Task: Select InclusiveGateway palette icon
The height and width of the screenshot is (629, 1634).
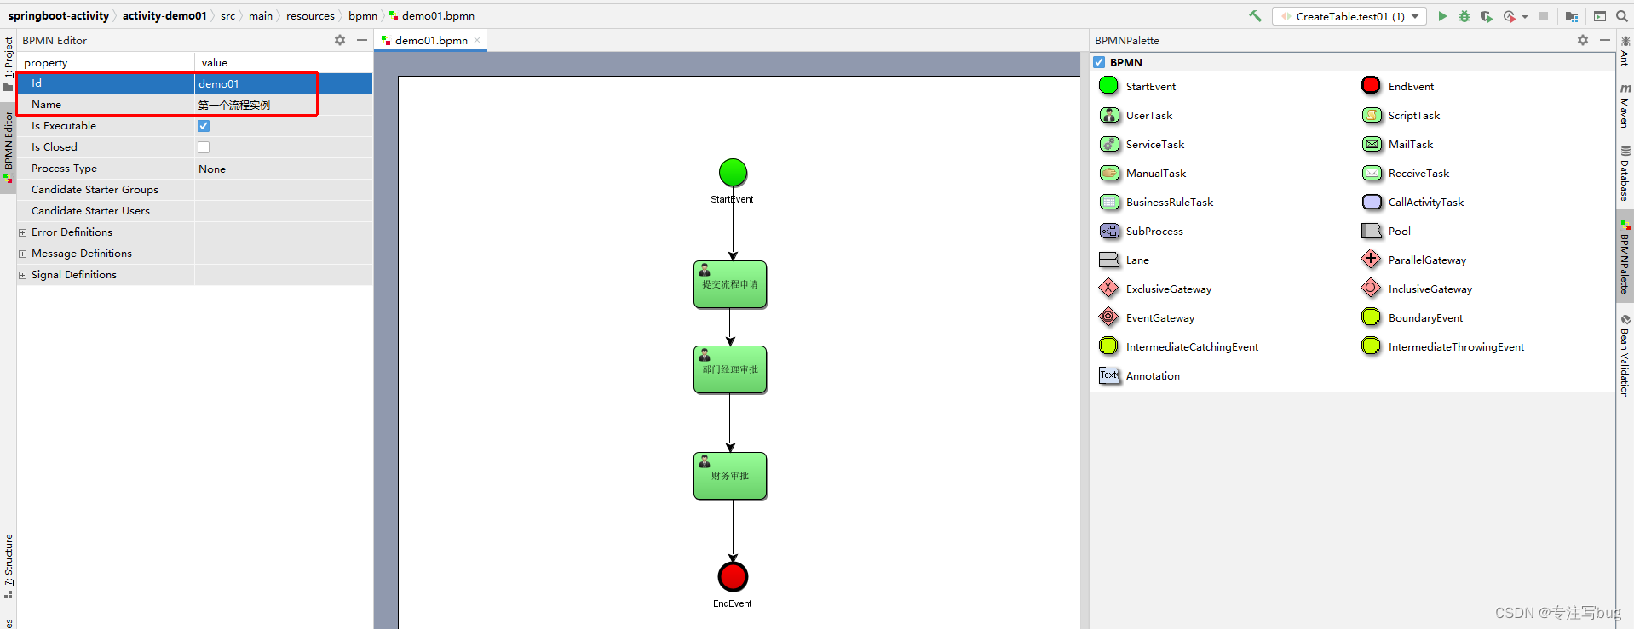Action: (1371, 289)
